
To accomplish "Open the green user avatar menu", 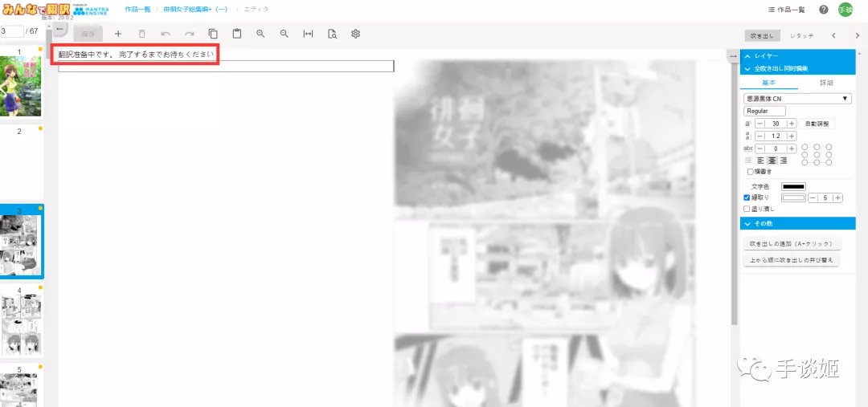I will pyautogui.click(x=845, y=10).
